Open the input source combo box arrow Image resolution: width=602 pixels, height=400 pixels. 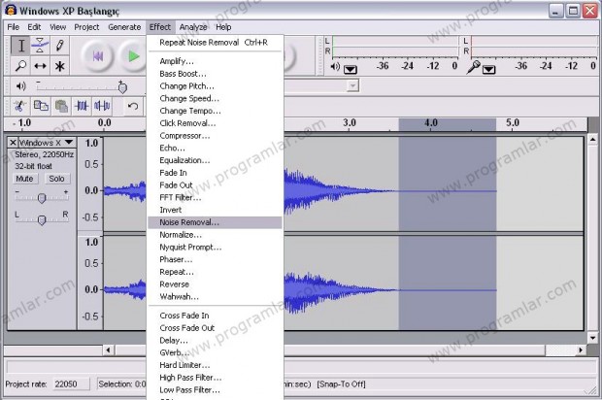point(352,85)
